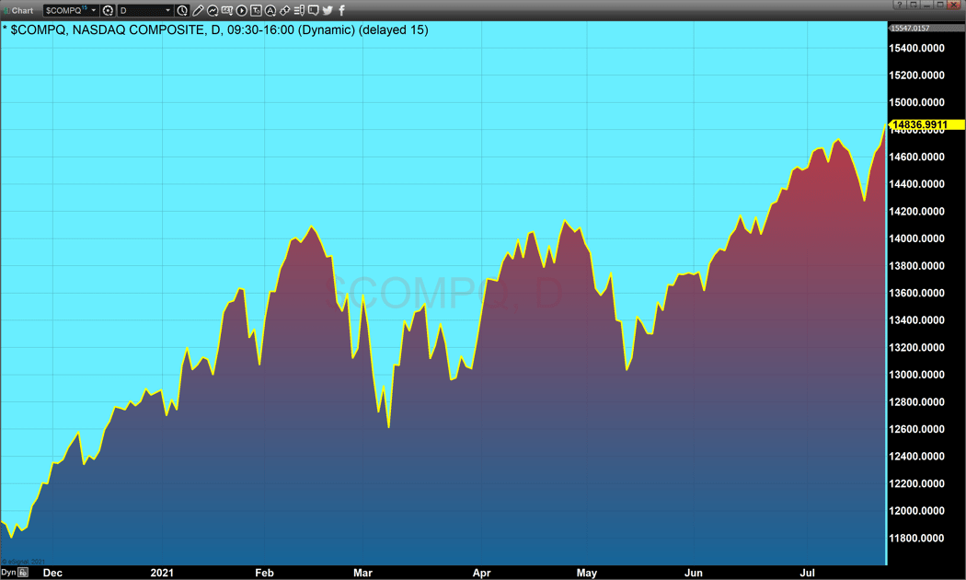Click the Chart window title label
The image size is (966, 580).
[x=22, y=10]
